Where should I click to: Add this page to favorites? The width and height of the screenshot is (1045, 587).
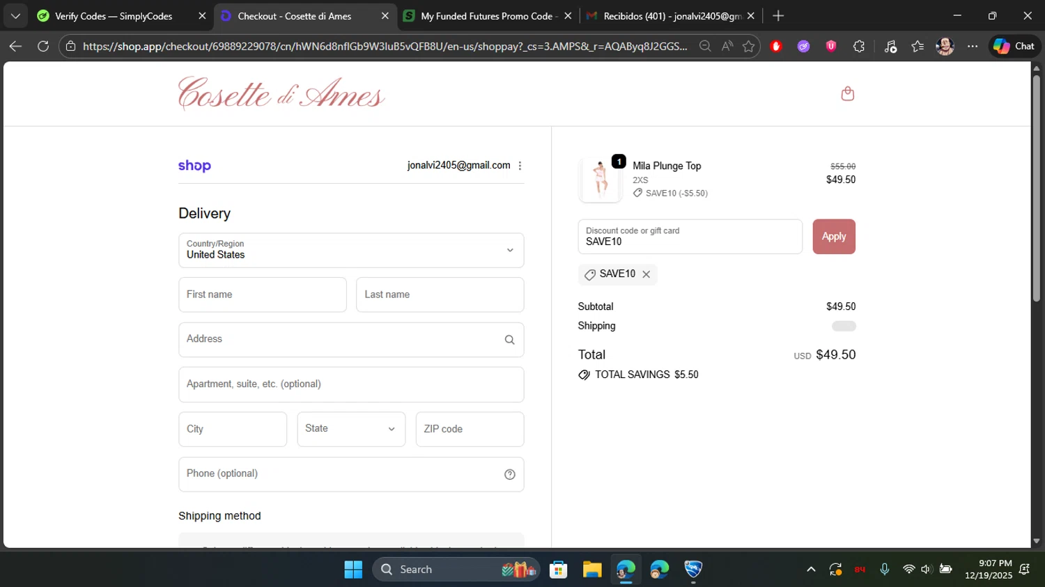point(748,46)
